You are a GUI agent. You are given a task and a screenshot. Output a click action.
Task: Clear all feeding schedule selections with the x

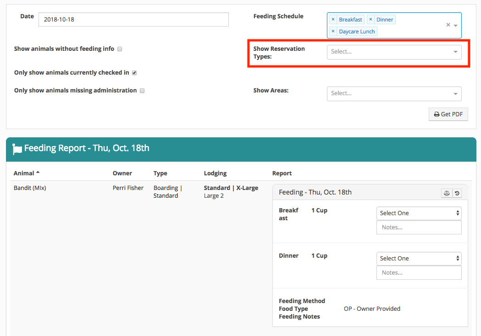click(448, 25)
